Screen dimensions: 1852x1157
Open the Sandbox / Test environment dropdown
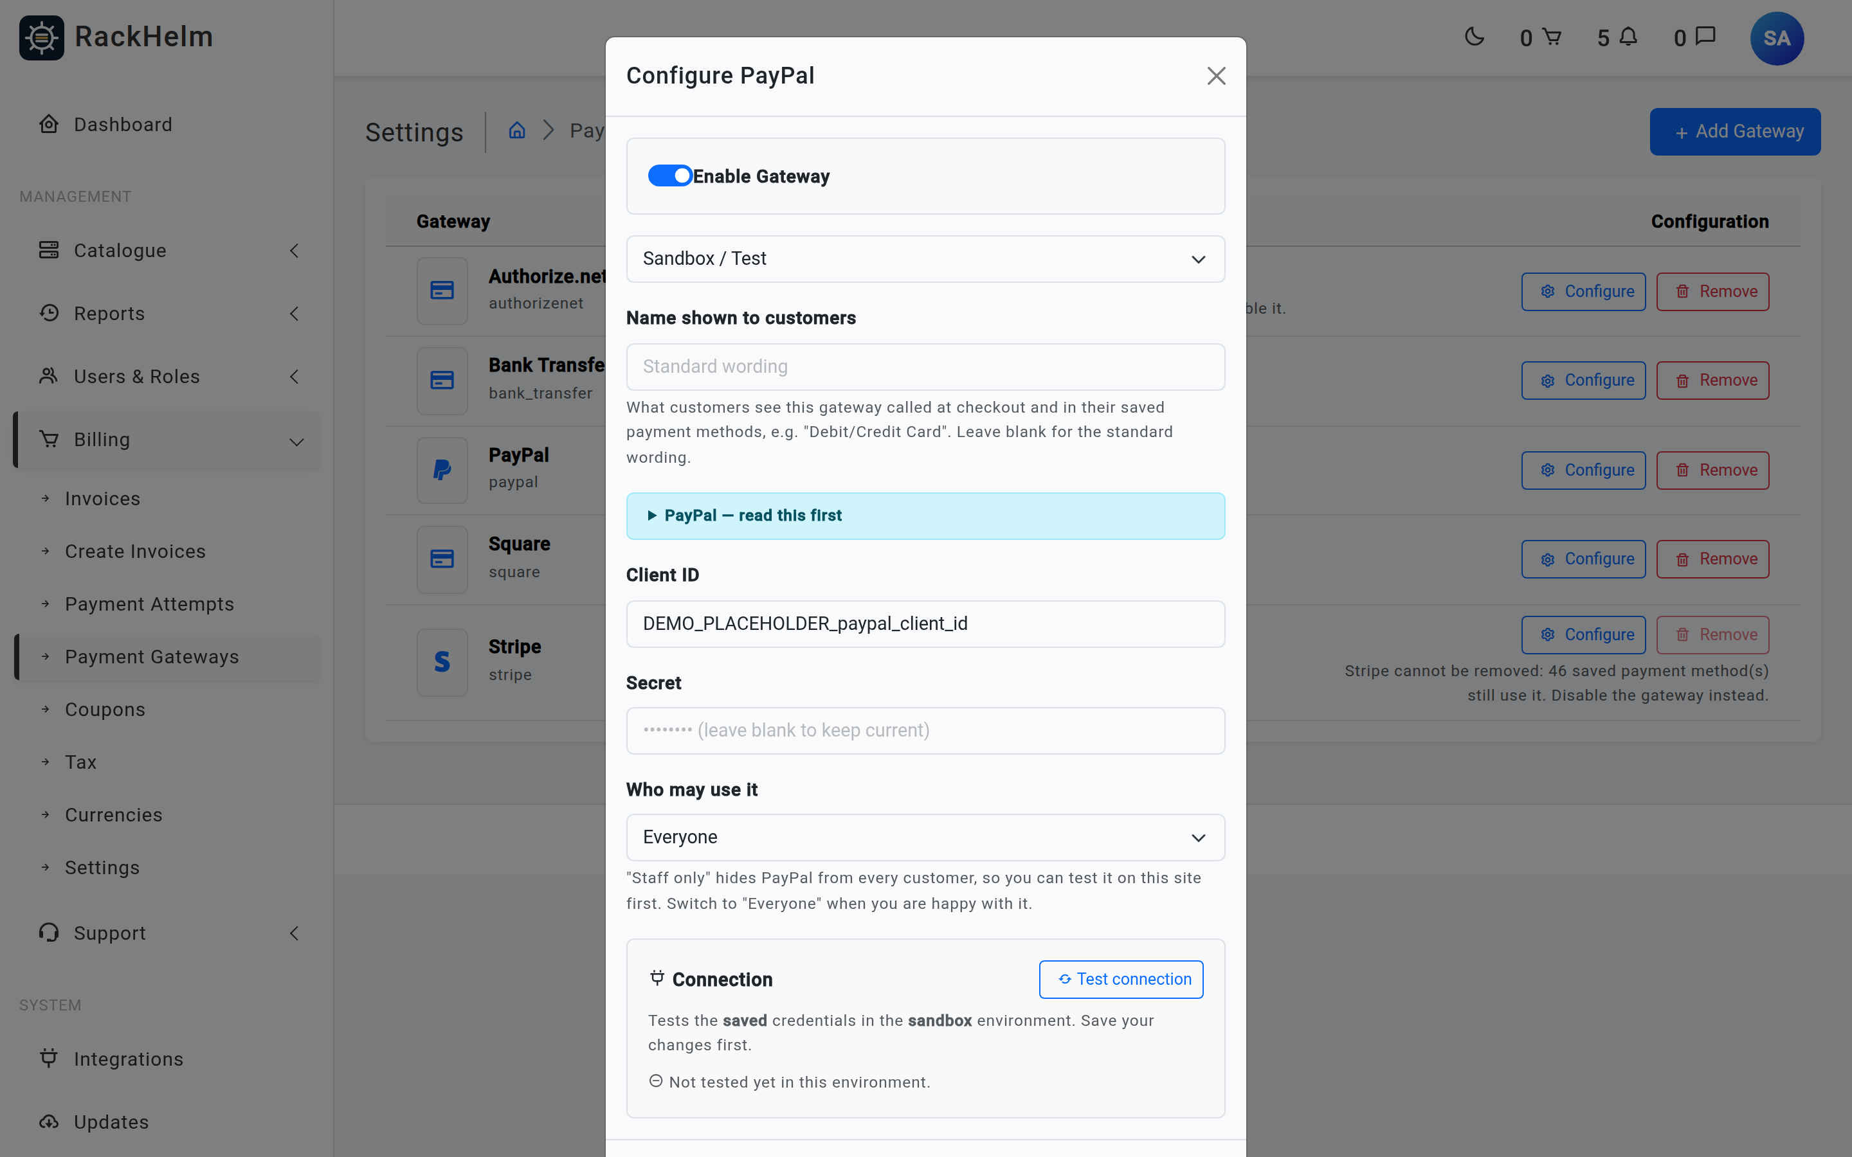(x=925, y=260)
